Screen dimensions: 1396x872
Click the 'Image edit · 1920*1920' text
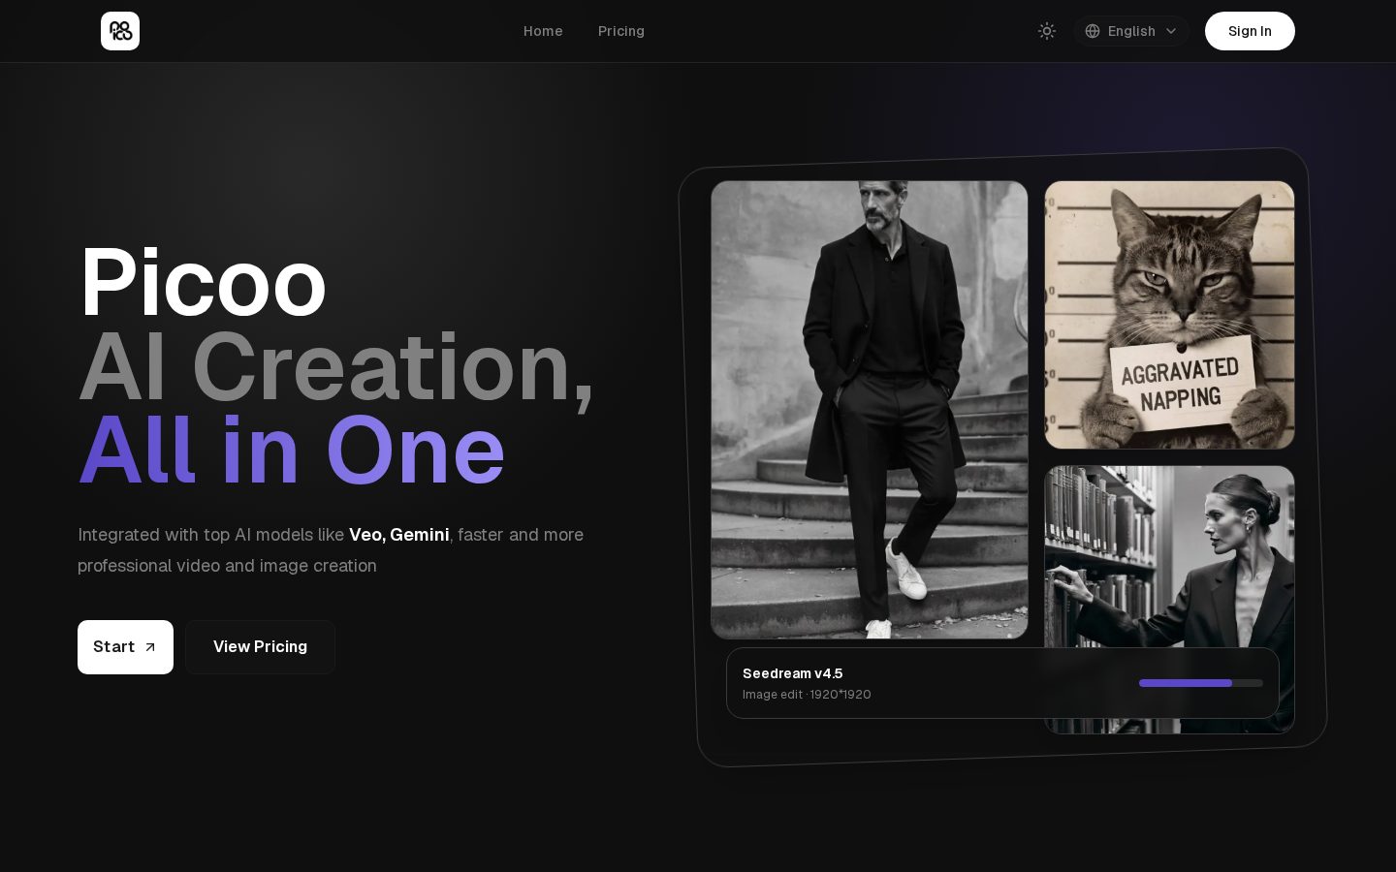click(807, 695)
